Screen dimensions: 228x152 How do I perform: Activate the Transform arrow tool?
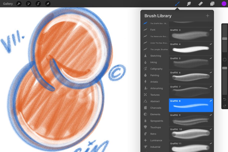point(48,4)
